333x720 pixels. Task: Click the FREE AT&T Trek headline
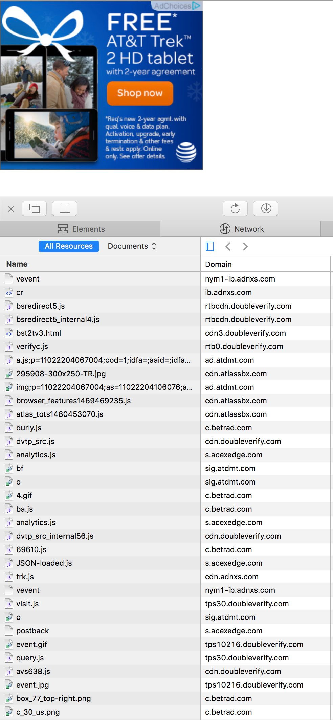click(150, 39)
